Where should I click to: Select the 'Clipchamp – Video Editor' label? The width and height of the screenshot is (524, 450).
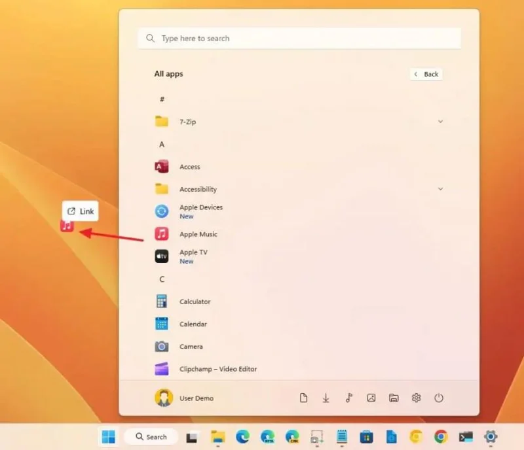pyautogui.click(x=218, y=369)
